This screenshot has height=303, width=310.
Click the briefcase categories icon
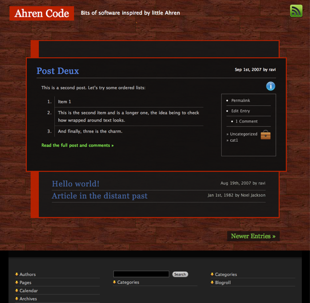[x=266, y=135]
